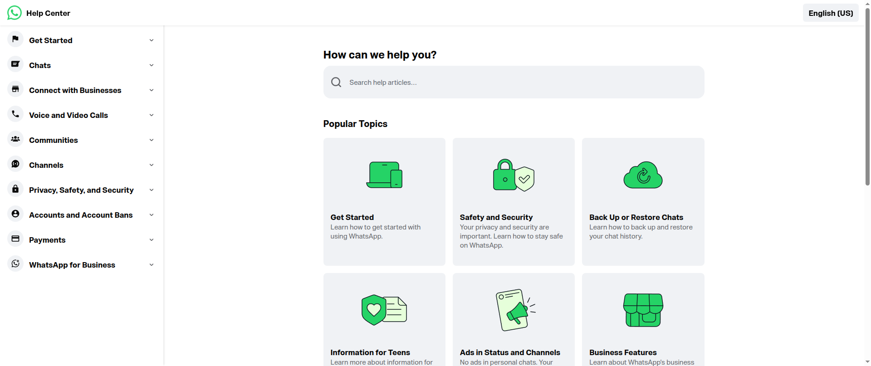Expand the Communities chevron
The image size is (871, 366).
click(x=152, y=140)
